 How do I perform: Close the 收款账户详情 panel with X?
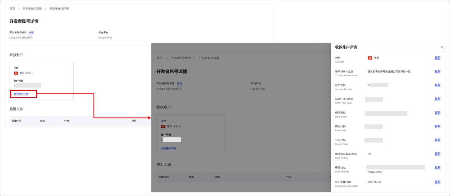tap(442, 47)
